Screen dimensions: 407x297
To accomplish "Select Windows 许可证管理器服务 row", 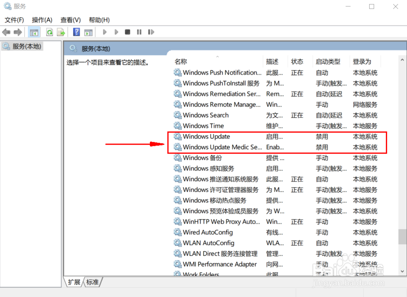I will pos(221,189).
